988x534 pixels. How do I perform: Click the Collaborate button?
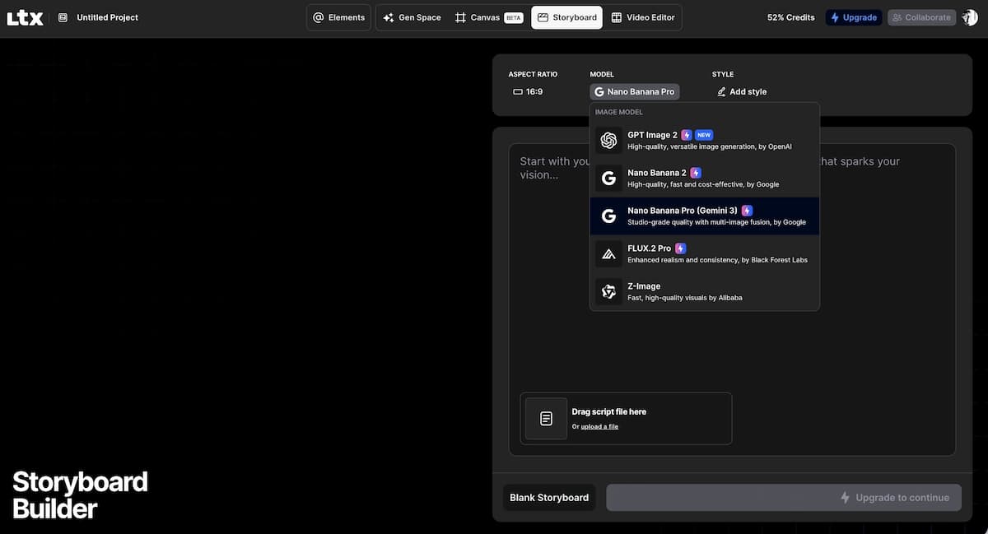921,17
